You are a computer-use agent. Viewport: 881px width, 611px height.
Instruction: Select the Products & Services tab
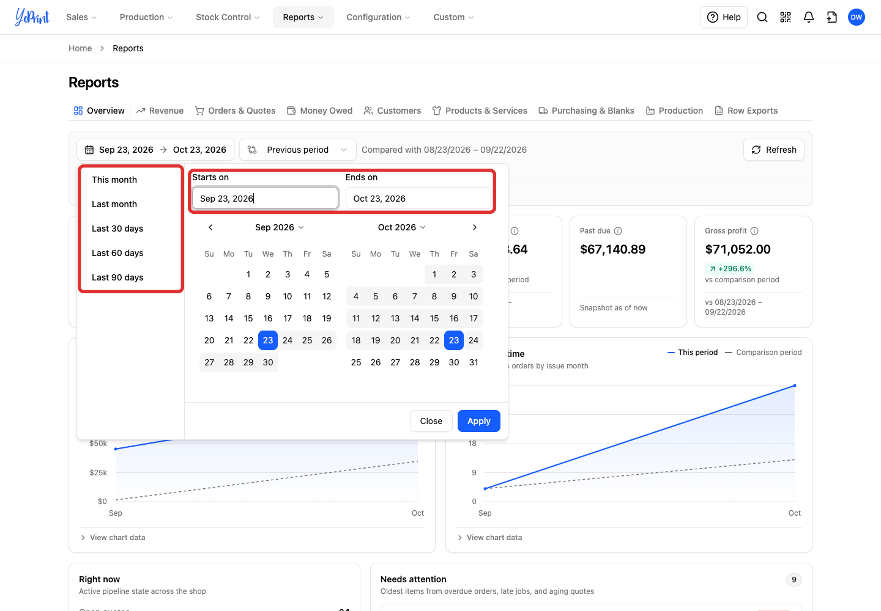[x=480, y=111]
